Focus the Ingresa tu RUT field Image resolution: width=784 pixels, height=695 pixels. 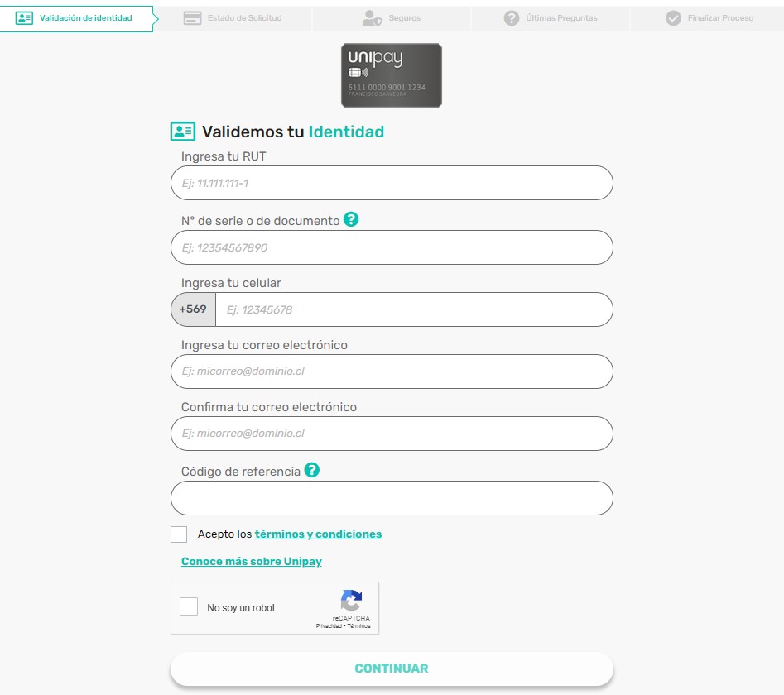(392, 183)
